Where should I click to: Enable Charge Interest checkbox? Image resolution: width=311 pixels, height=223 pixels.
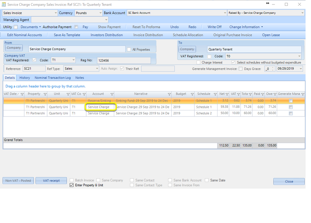198,62
